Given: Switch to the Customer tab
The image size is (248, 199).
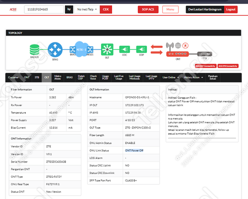Looking at the screenshot, I should [13, 78].
